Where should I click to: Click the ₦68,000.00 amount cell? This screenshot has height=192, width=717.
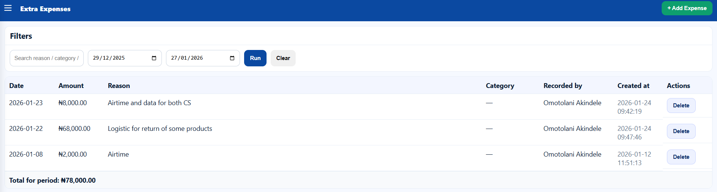(x=74, y=129)
